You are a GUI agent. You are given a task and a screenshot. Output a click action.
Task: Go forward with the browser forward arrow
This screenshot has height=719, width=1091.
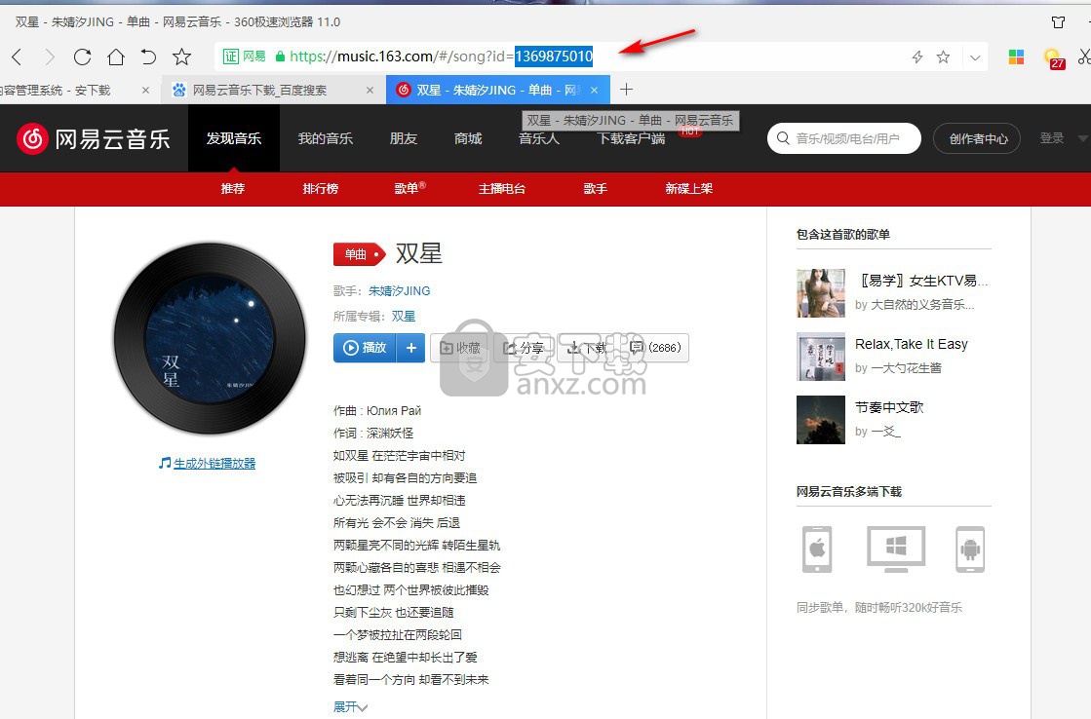point(49,57)
